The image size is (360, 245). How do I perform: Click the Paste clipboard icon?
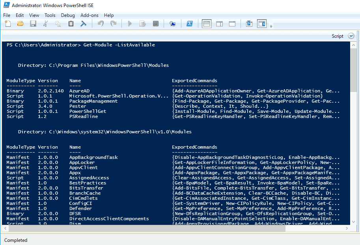click(71, 24)
